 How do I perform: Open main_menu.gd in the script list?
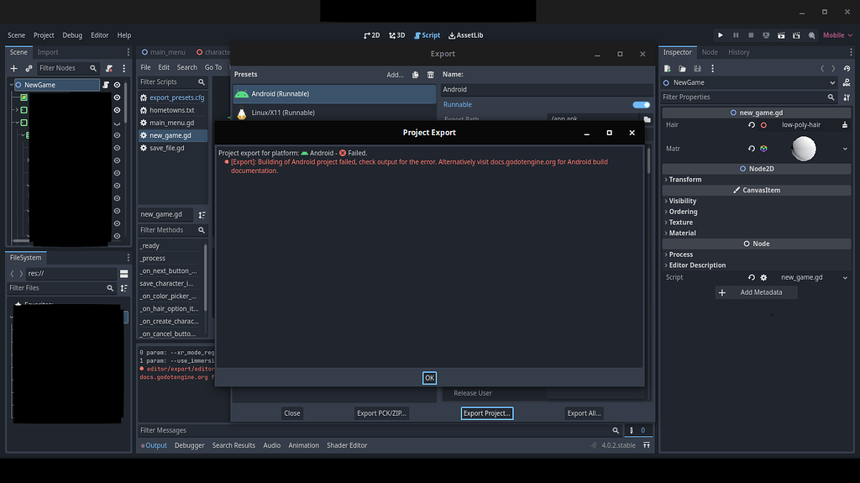[x=171, y=123]
